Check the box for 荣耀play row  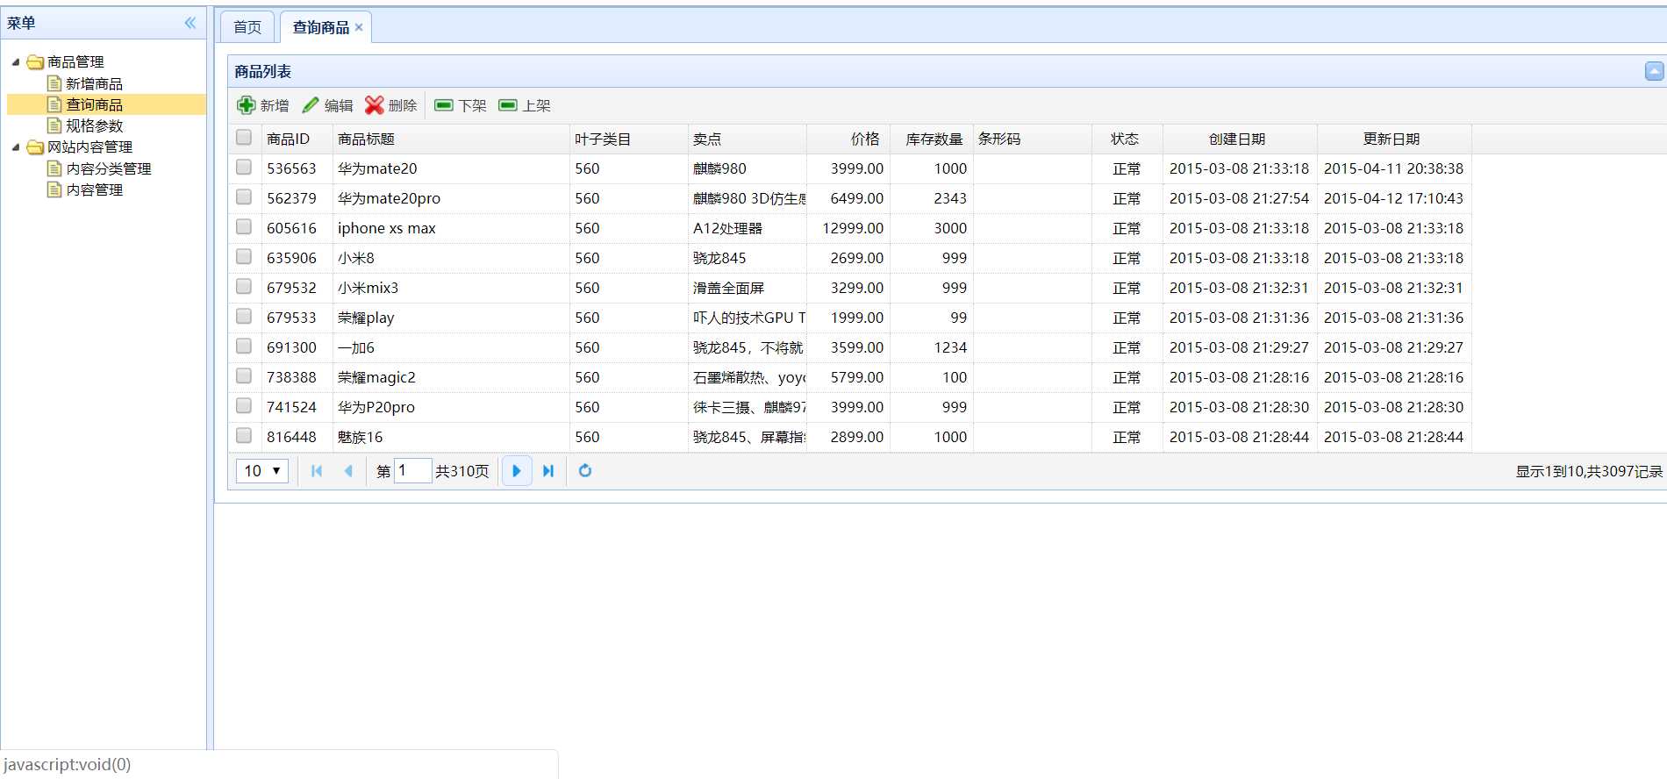[244, 316]
